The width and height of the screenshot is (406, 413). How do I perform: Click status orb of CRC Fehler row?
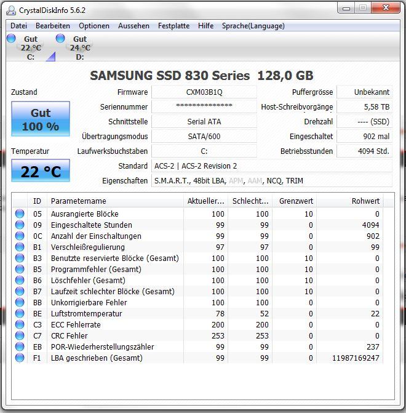(20, 335)
